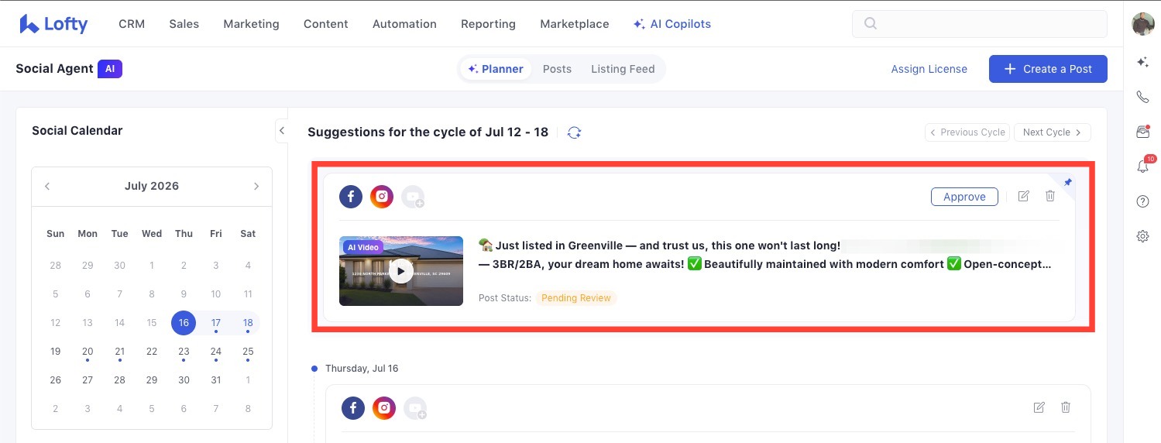Go to previous month in calendar
The width and height of the screenshot is (1161, 443).
[x=47, y=186]
